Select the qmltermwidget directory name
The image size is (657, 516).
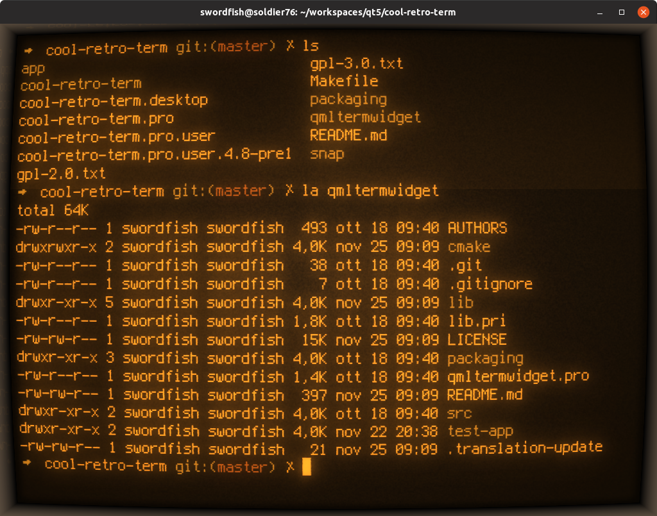[364, 117]
